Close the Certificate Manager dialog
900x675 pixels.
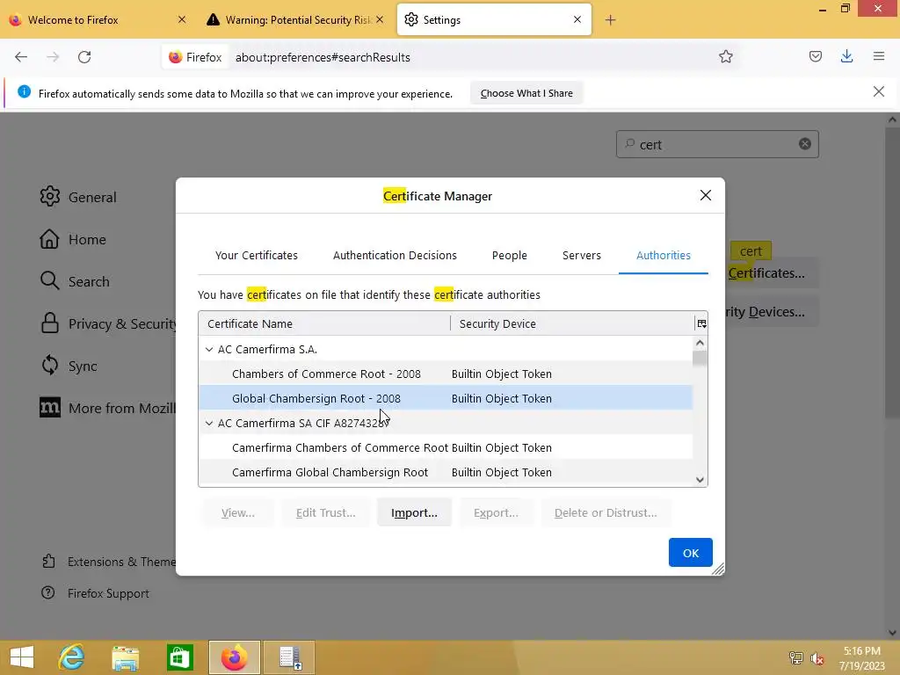coord(706,195)
